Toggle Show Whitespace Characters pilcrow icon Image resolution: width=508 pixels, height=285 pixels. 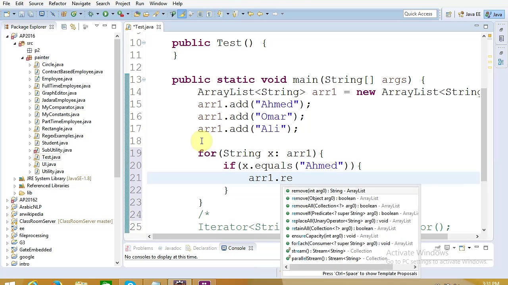click(x=209, y=14)
